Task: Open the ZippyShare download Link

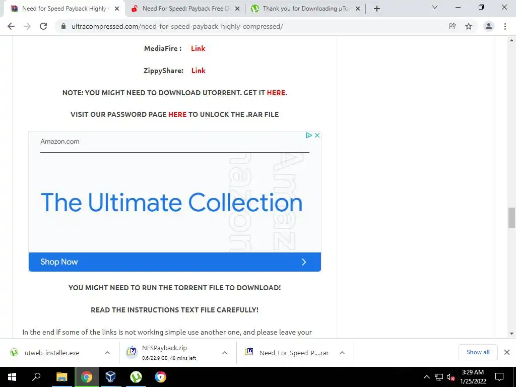Action: 199,71
